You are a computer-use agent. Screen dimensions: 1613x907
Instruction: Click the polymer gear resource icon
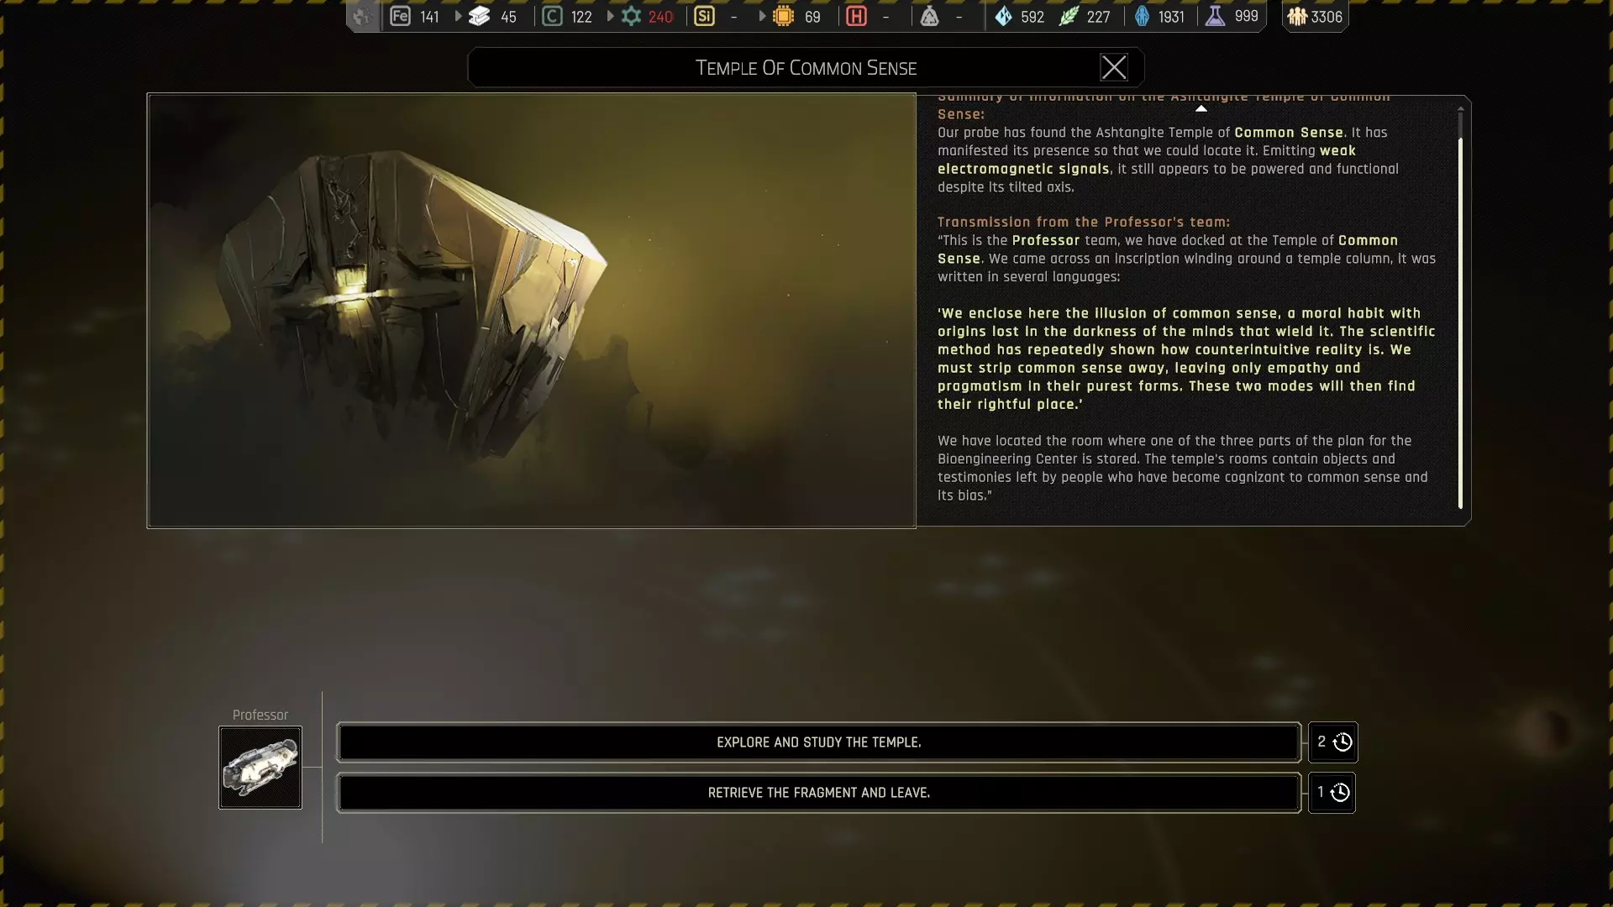pos(631,16)
